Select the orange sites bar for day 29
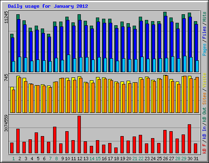The height and width of the screenshot is (163, 209). (x=185, y=94)
